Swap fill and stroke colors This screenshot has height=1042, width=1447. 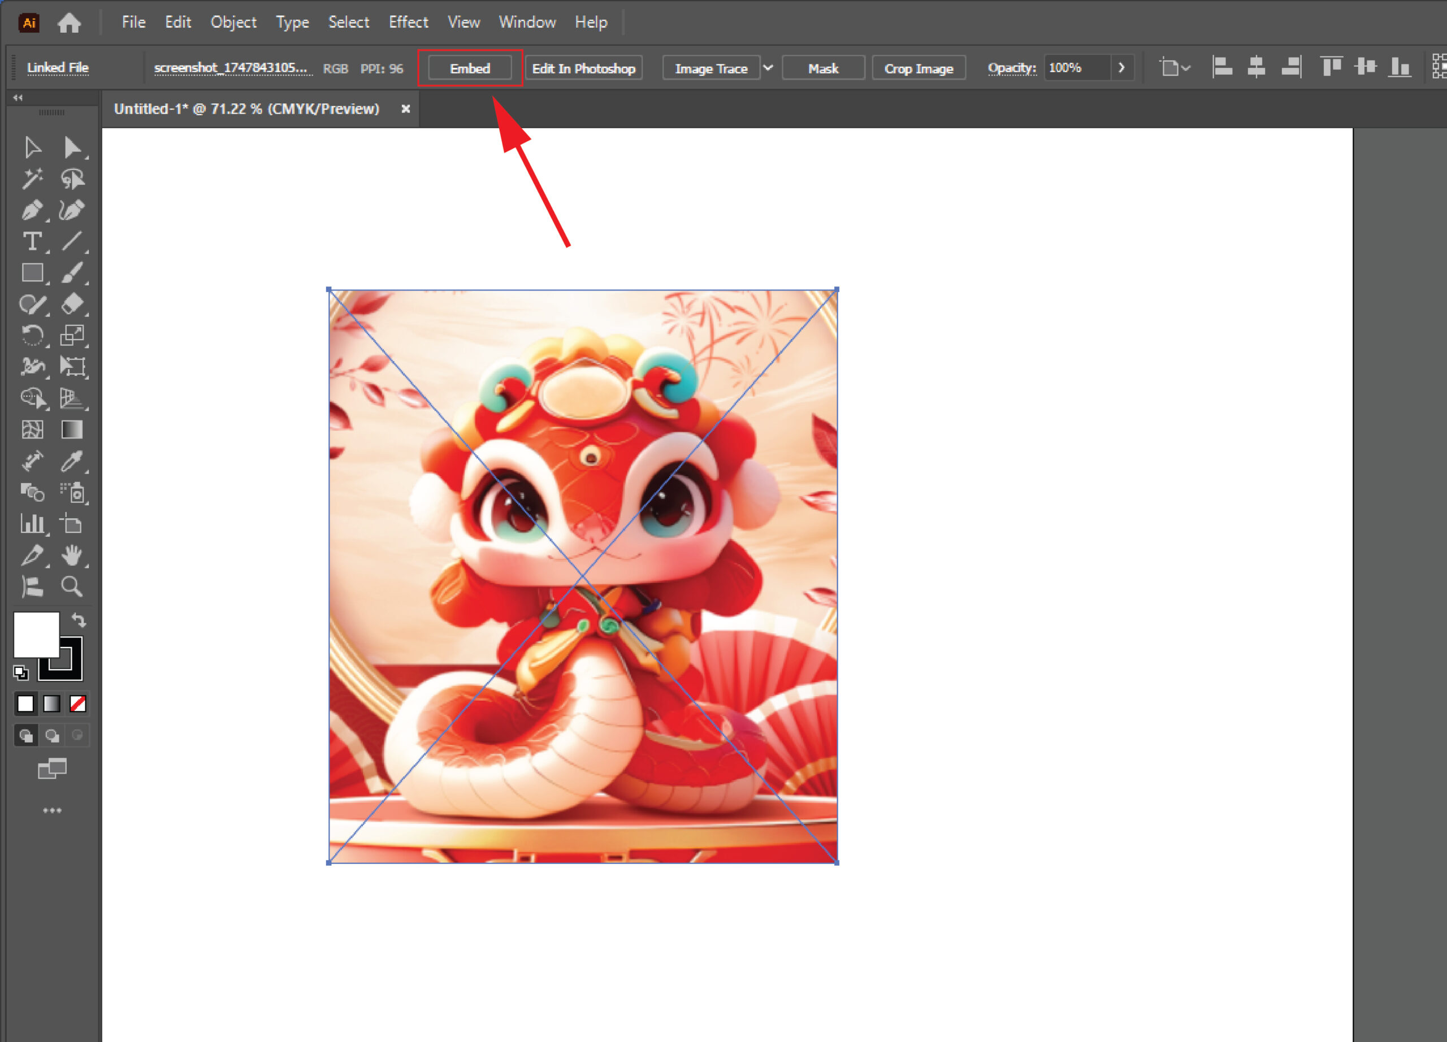click(78, 620)
